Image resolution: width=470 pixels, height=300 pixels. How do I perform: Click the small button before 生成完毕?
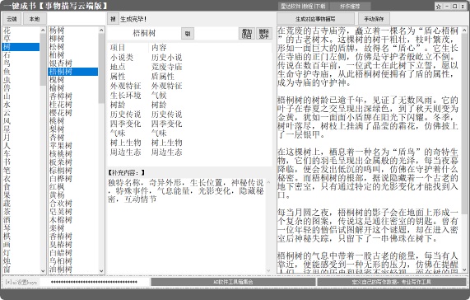click(x=113, y=19)
